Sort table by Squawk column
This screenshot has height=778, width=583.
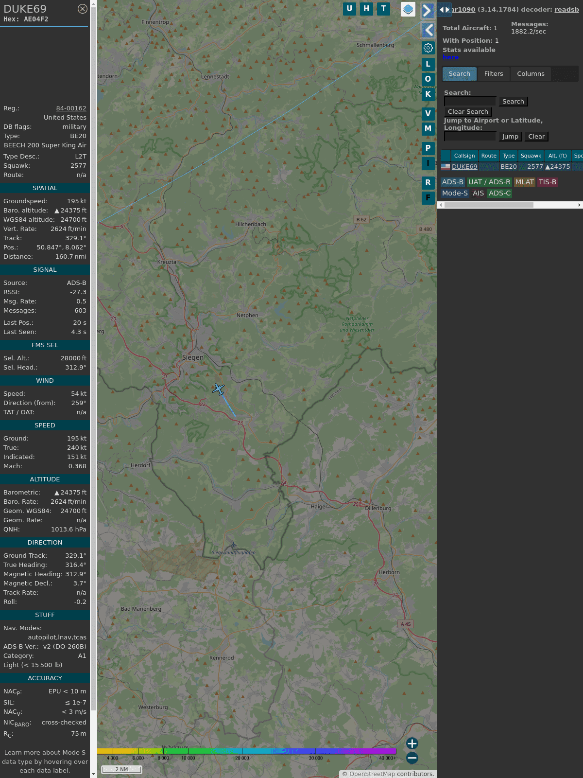pos(531,156)
